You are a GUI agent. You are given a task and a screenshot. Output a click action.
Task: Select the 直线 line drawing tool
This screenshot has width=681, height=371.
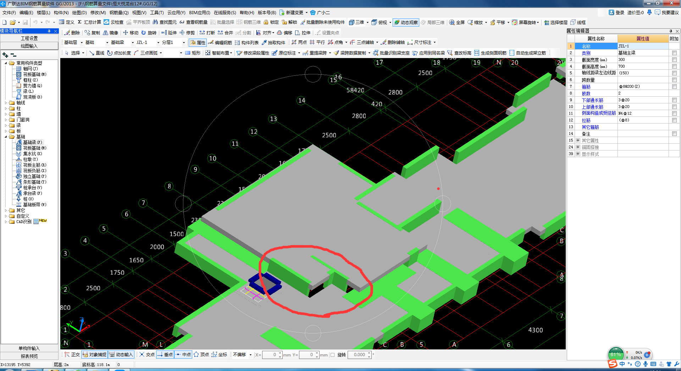pos(96,53)
